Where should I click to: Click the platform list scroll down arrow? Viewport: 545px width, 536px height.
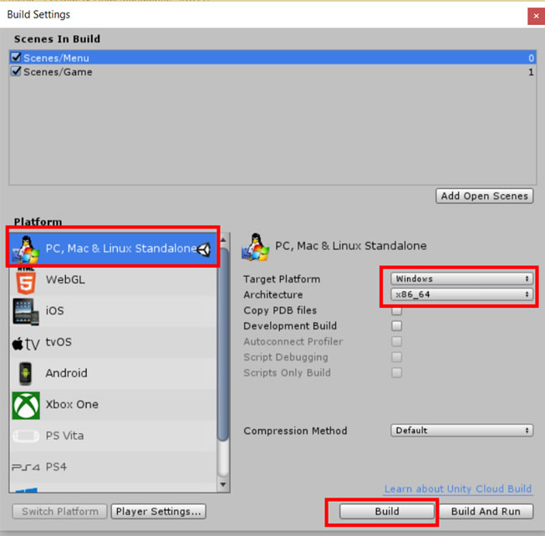pos(223,484)
